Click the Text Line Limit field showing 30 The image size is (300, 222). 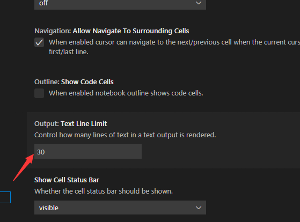88,152
